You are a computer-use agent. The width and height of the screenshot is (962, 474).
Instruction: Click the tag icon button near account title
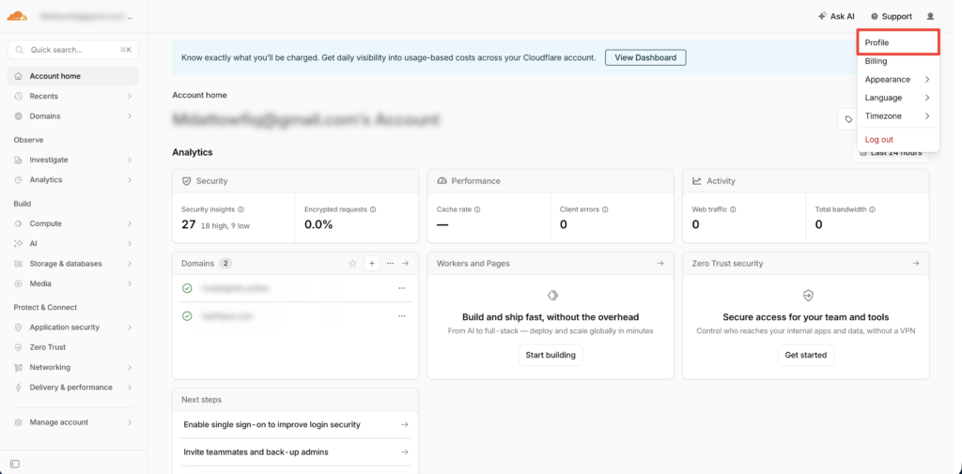pyautogui.click(x=848, y=119)
